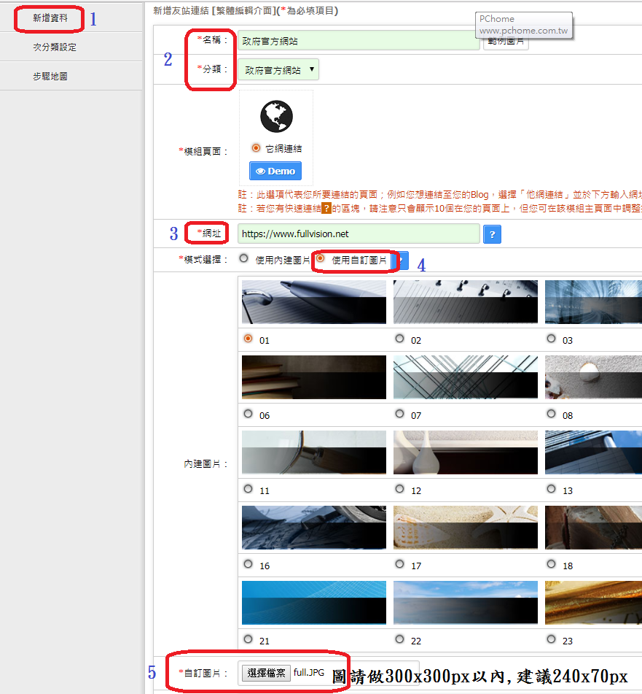Click the starfish and shell thumbnail 17

pyautogui.click(x=466, y=528)
